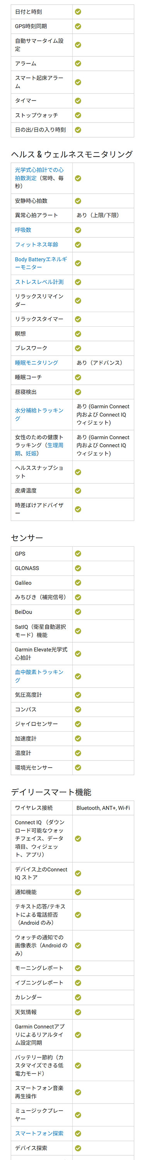Open the 呼吸数 link
Image resolution: width=145 pixels, height=1160 pixels.
[x=23, y=230]
